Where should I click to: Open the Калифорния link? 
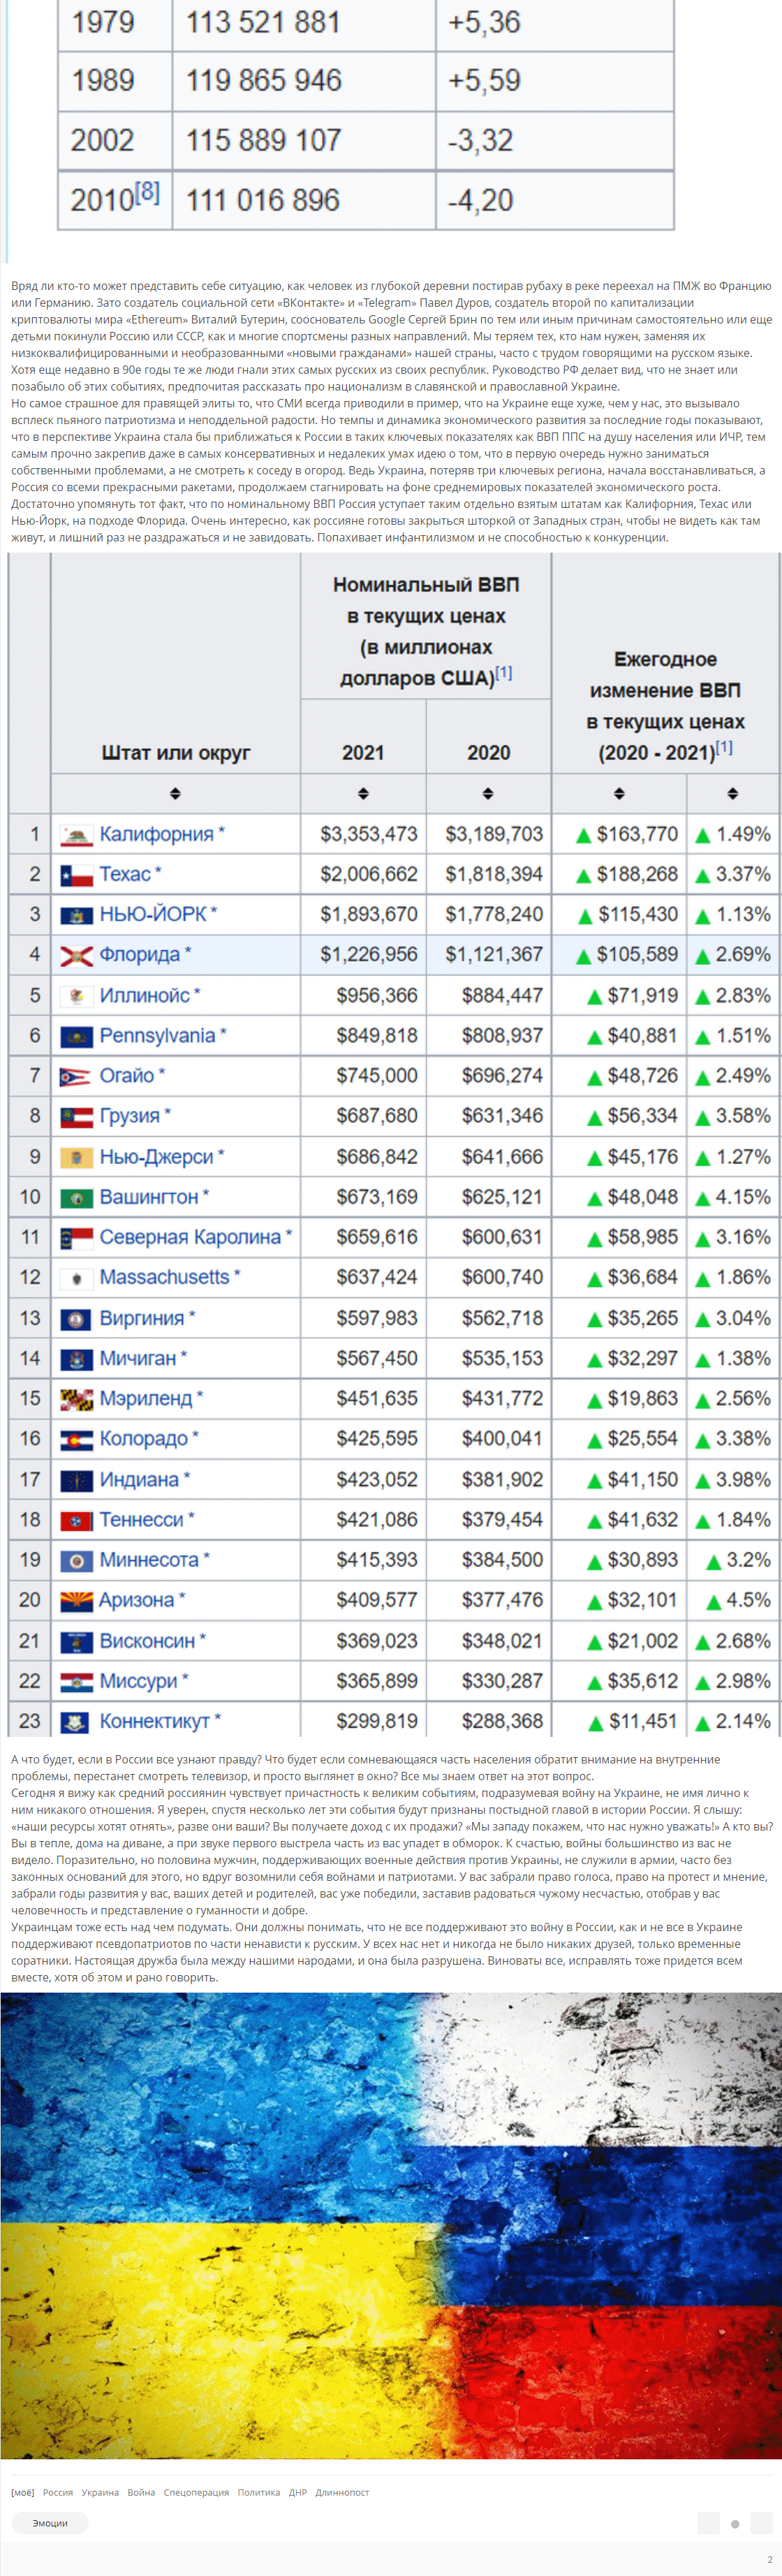click(156, 834)
